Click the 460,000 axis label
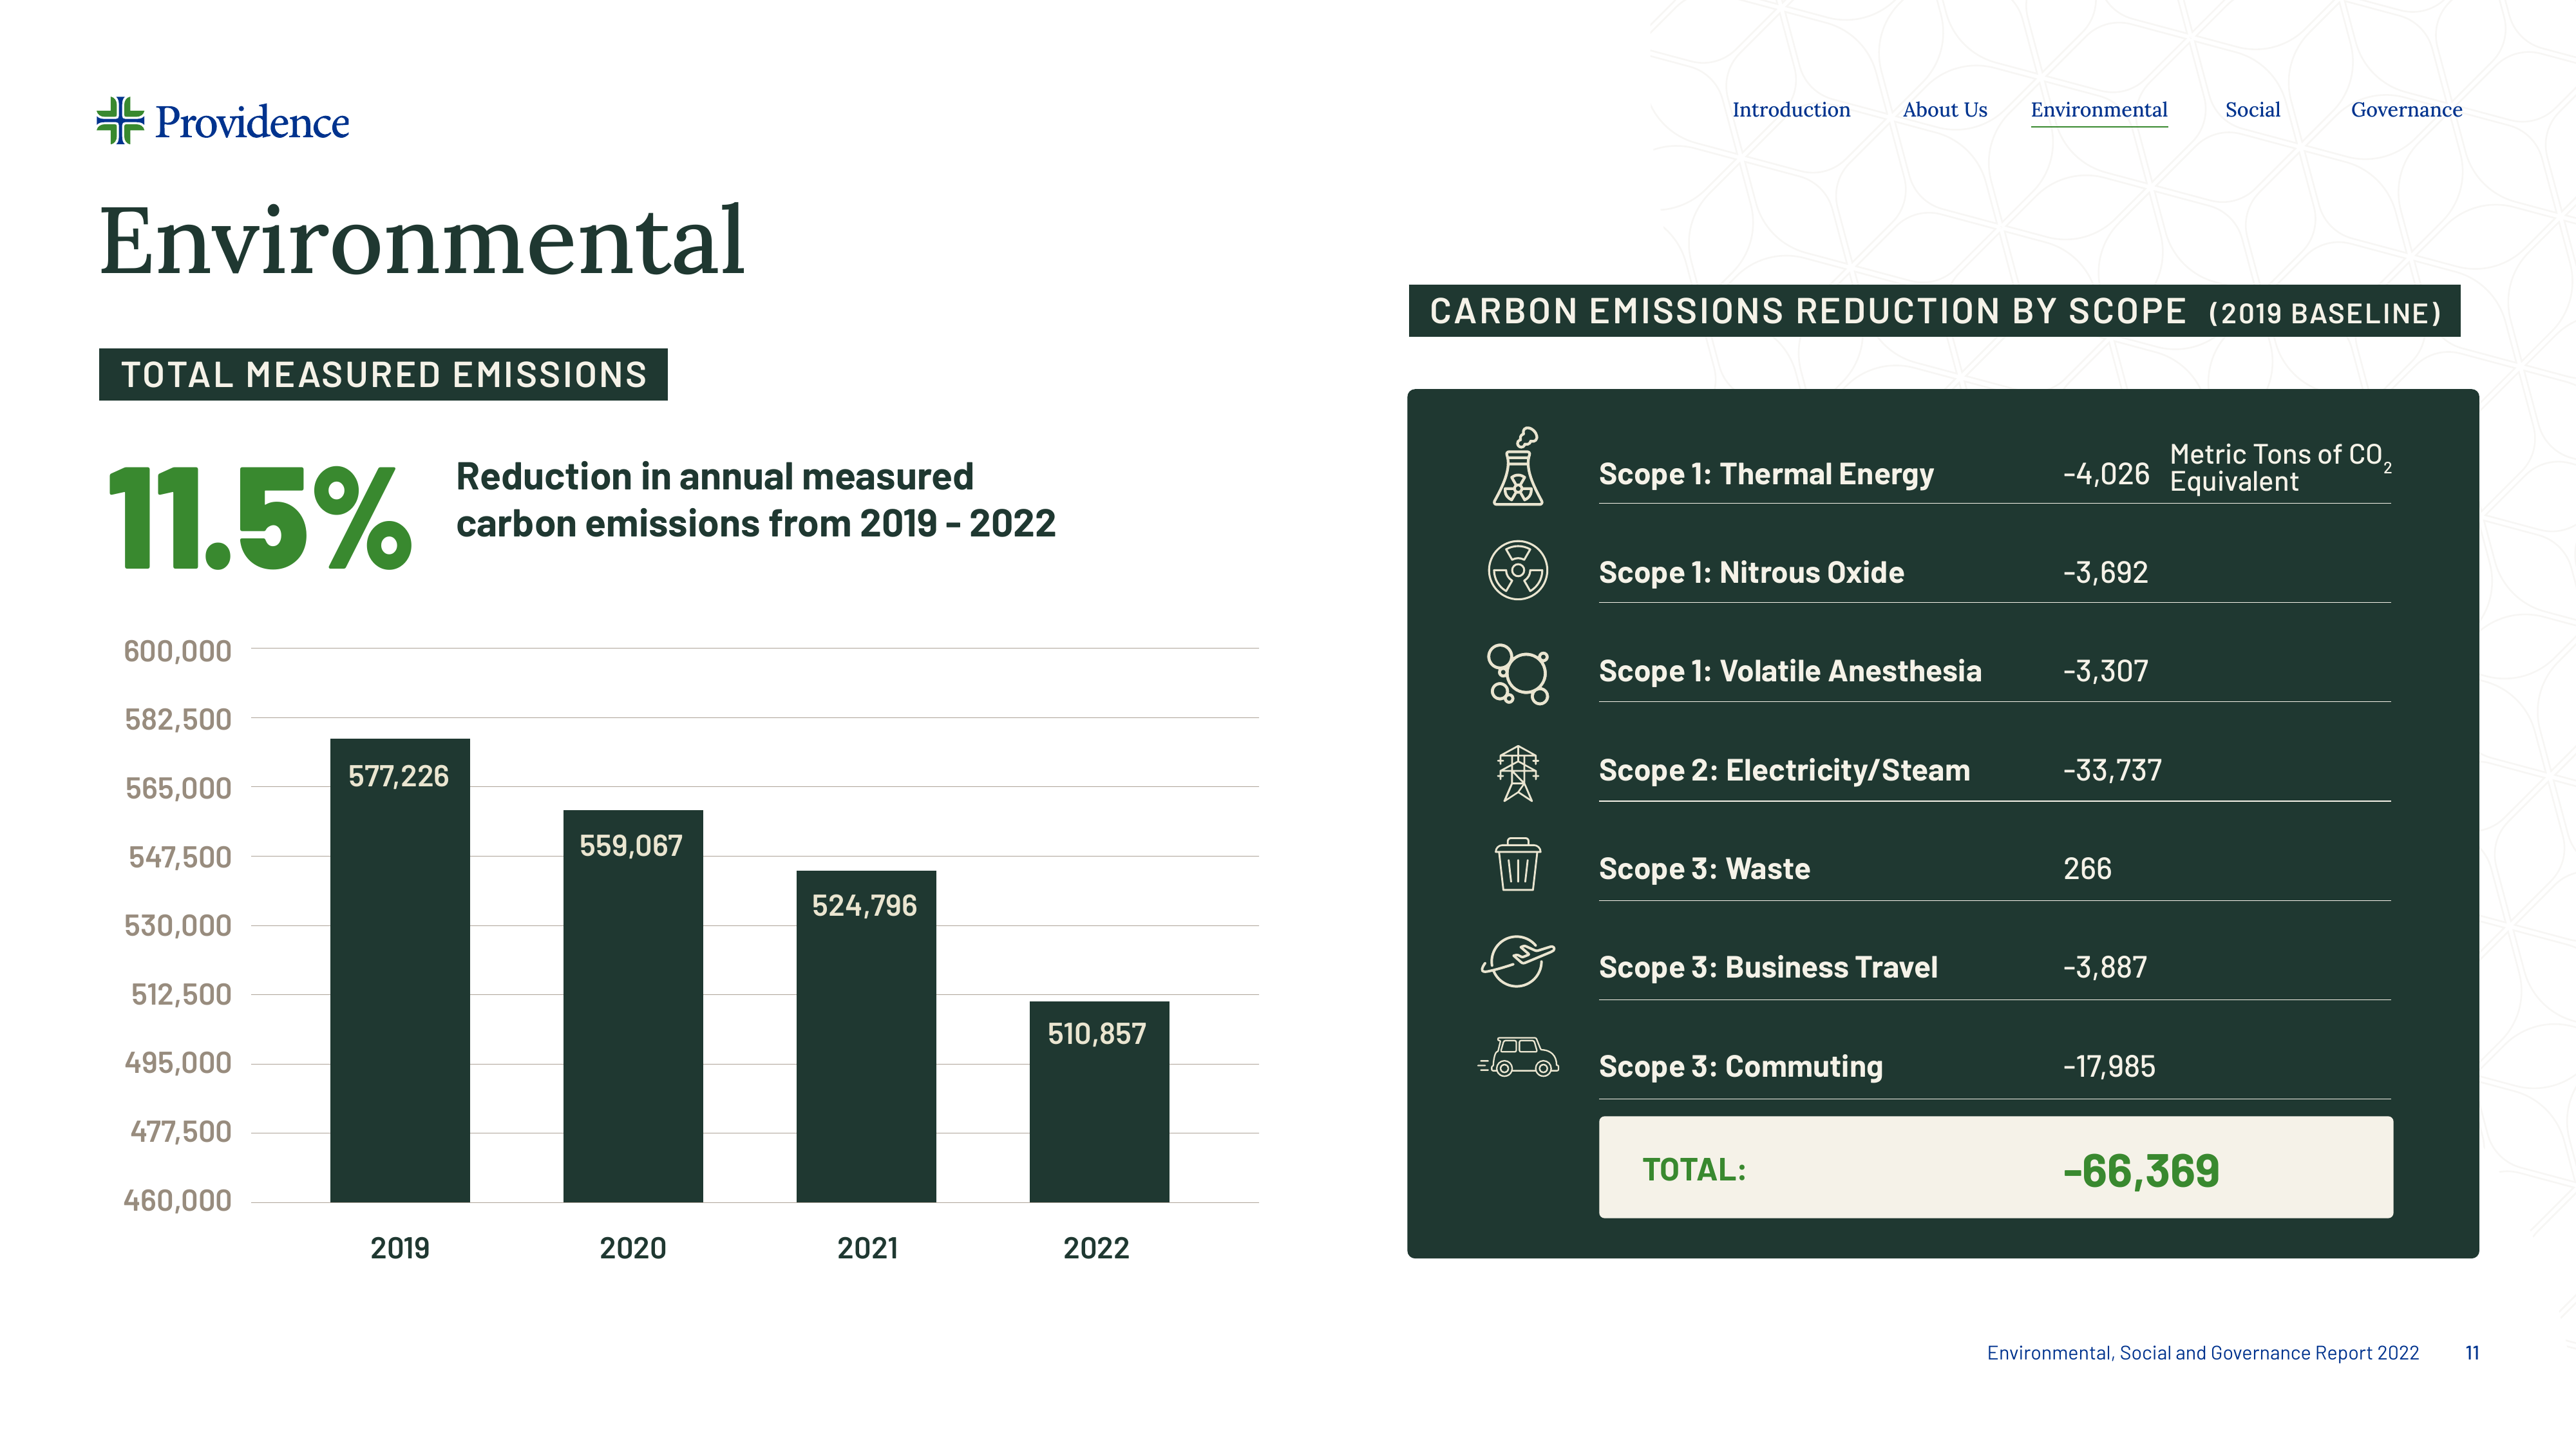 [177, 1200]
